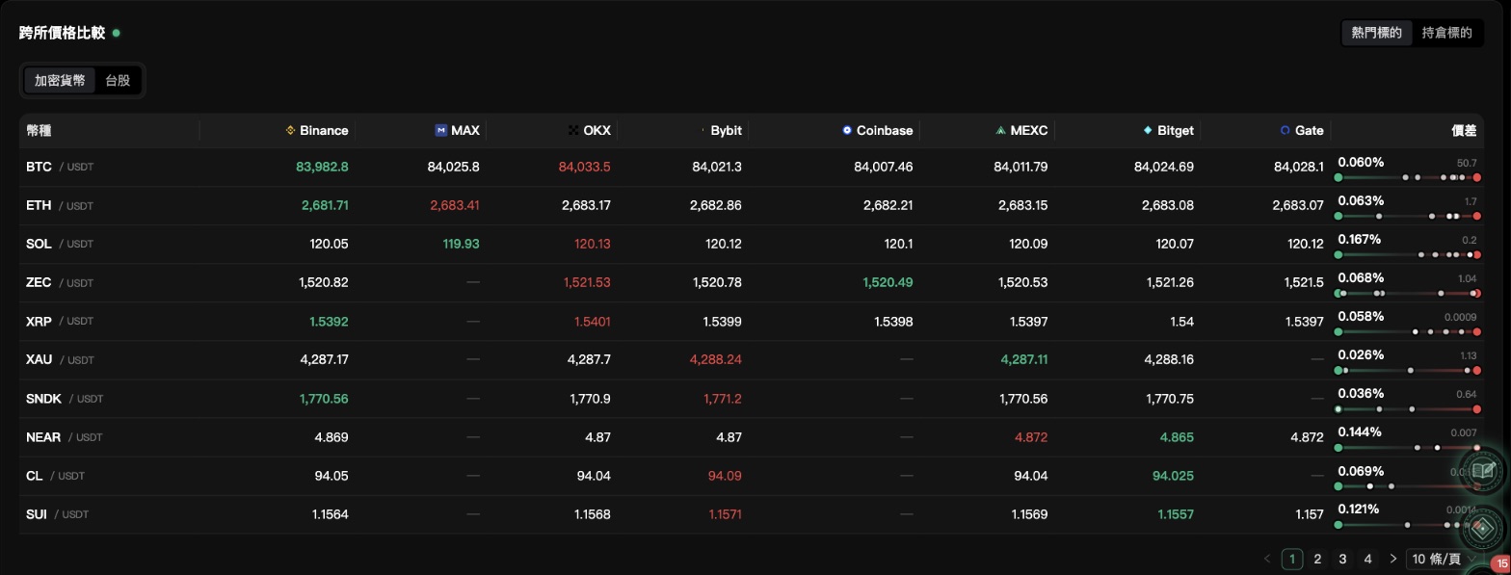Click the Coinbase logo icon in header
This screenshot has height=575, width=1511.
click(x=847, y=130)
